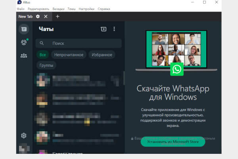Select the Избранное filter chip
Viewport: 238px width, 159px height.
tap(102, 55)
